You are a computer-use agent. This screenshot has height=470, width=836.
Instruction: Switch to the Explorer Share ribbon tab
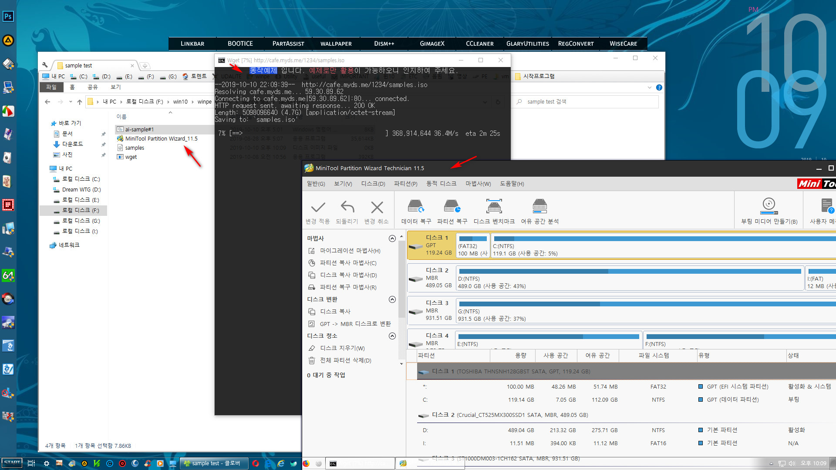click(x=92, y=87)
